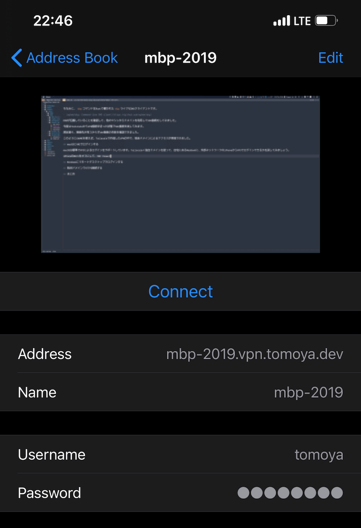Screen dimensions: 361x528
Task: Tap the 22:46 clock in status bar
Action: [x=53, y=21]
